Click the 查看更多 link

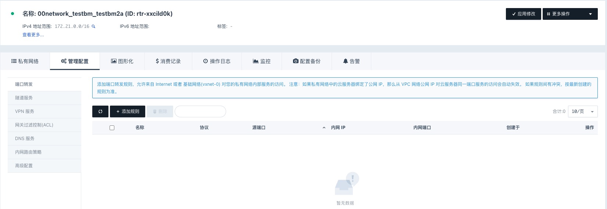[x=33, y=35]
